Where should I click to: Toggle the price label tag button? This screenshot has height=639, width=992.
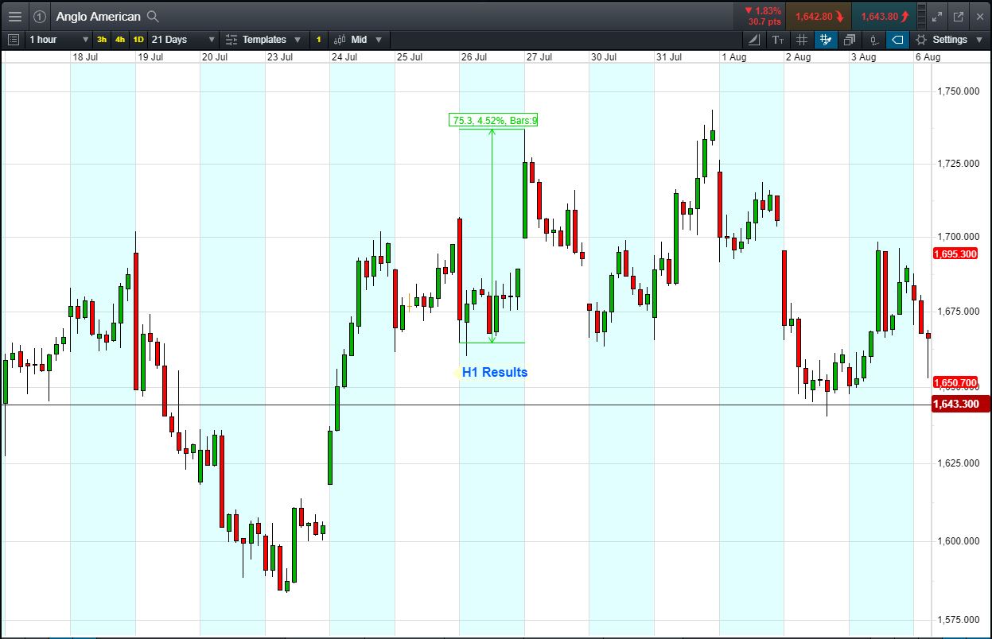[897, 40]
